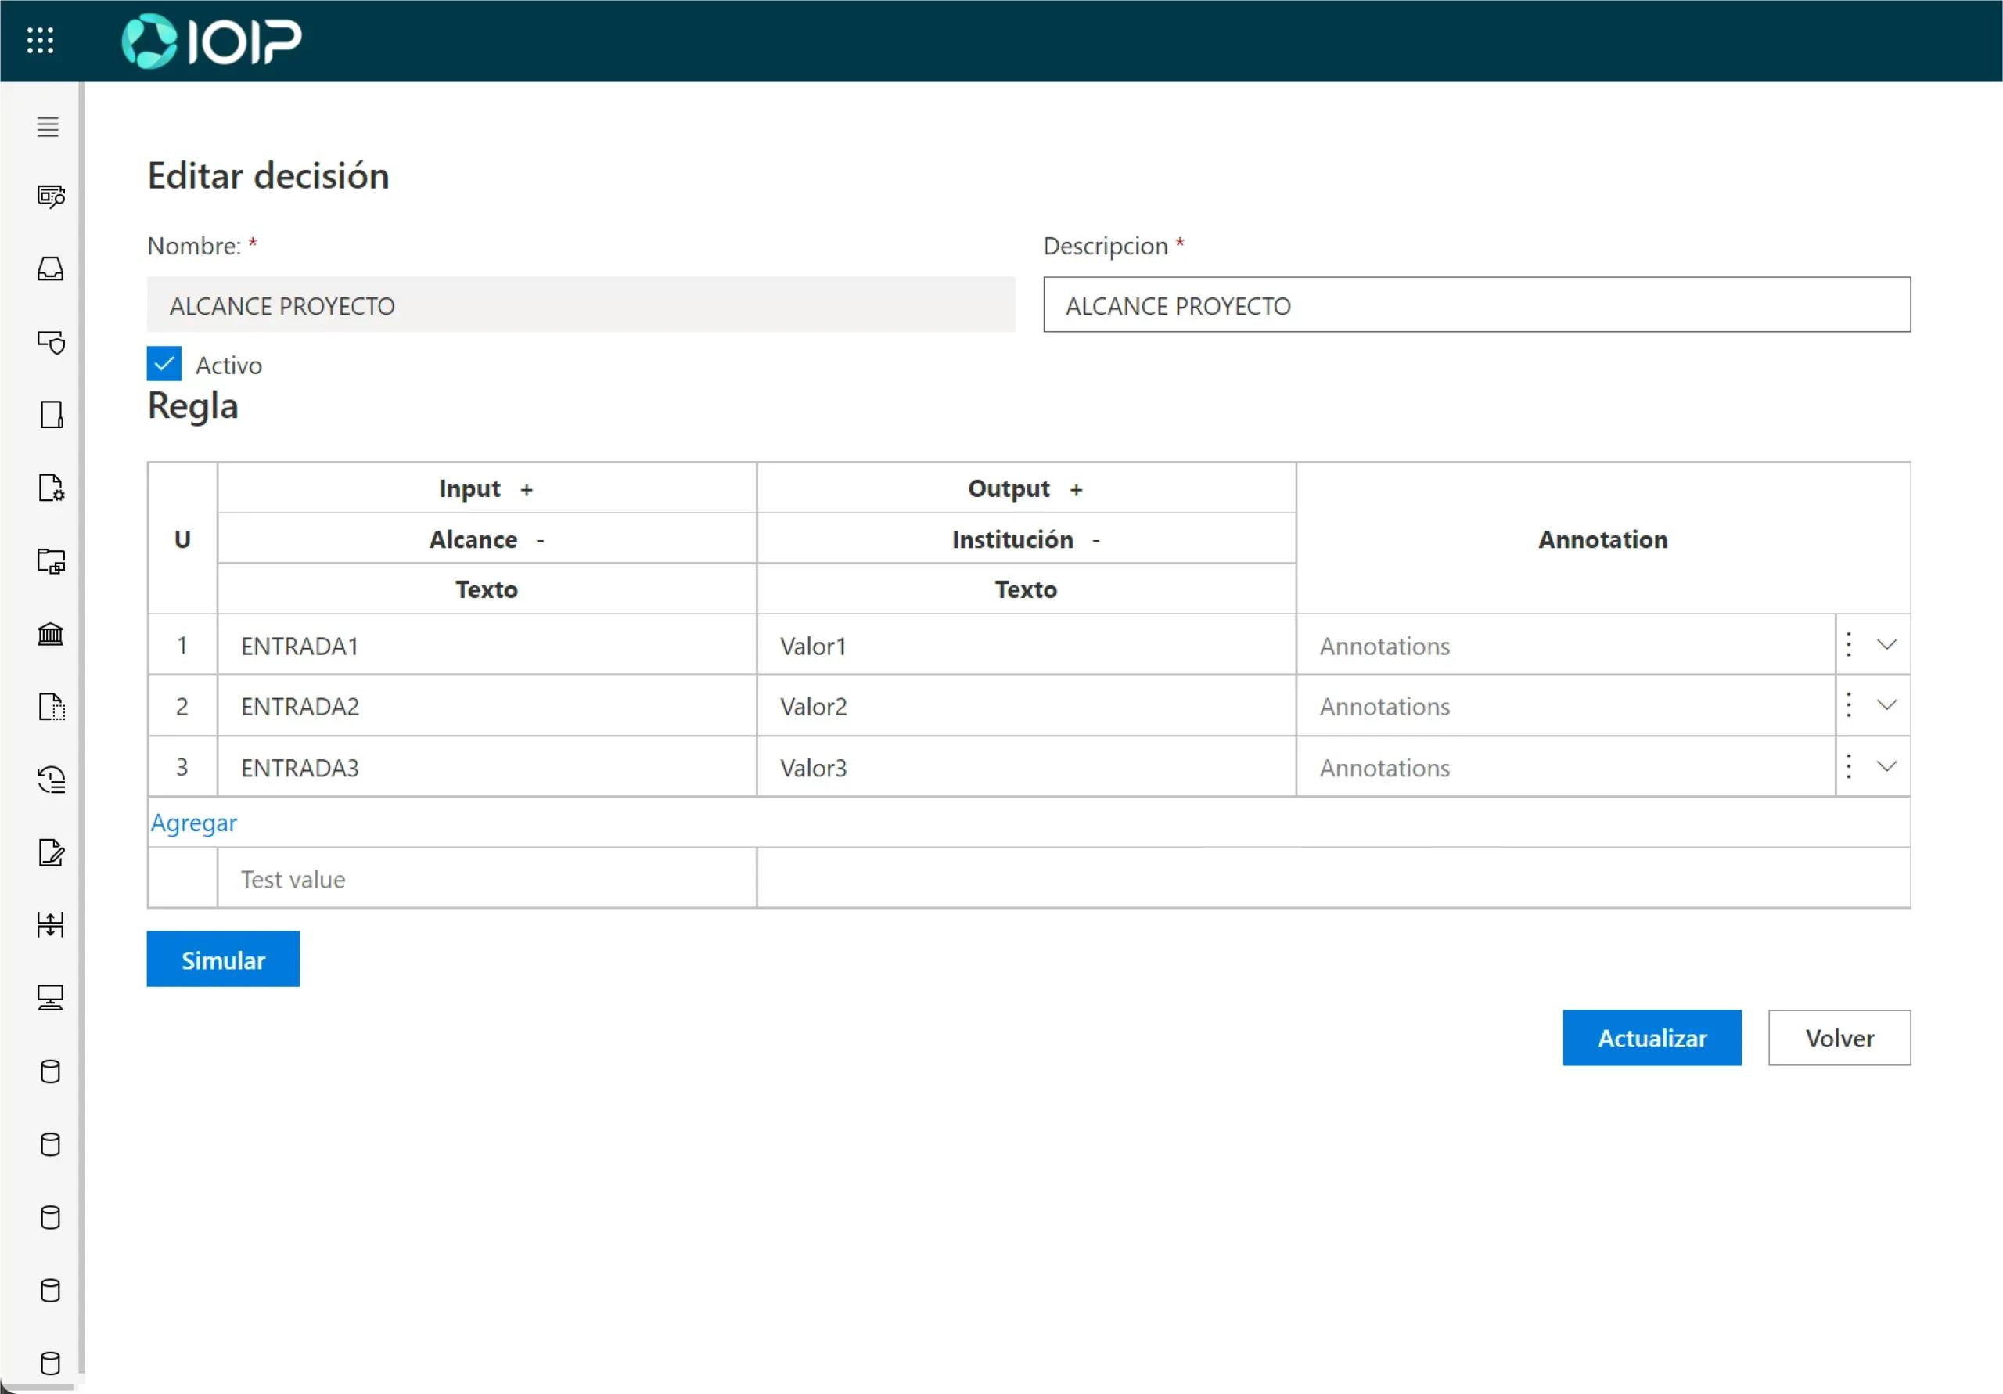Click the bank institution sidebar icon
The image size is (2003, 1394).
pos(51,634)
